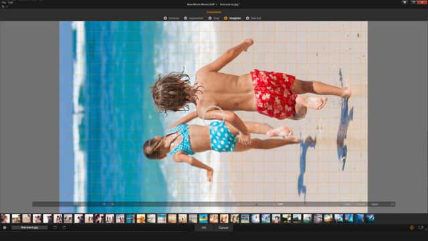This screenshot has height=241, width=428.
Task: Rotate image left using bottom bar icon
Action: point(55,228)
